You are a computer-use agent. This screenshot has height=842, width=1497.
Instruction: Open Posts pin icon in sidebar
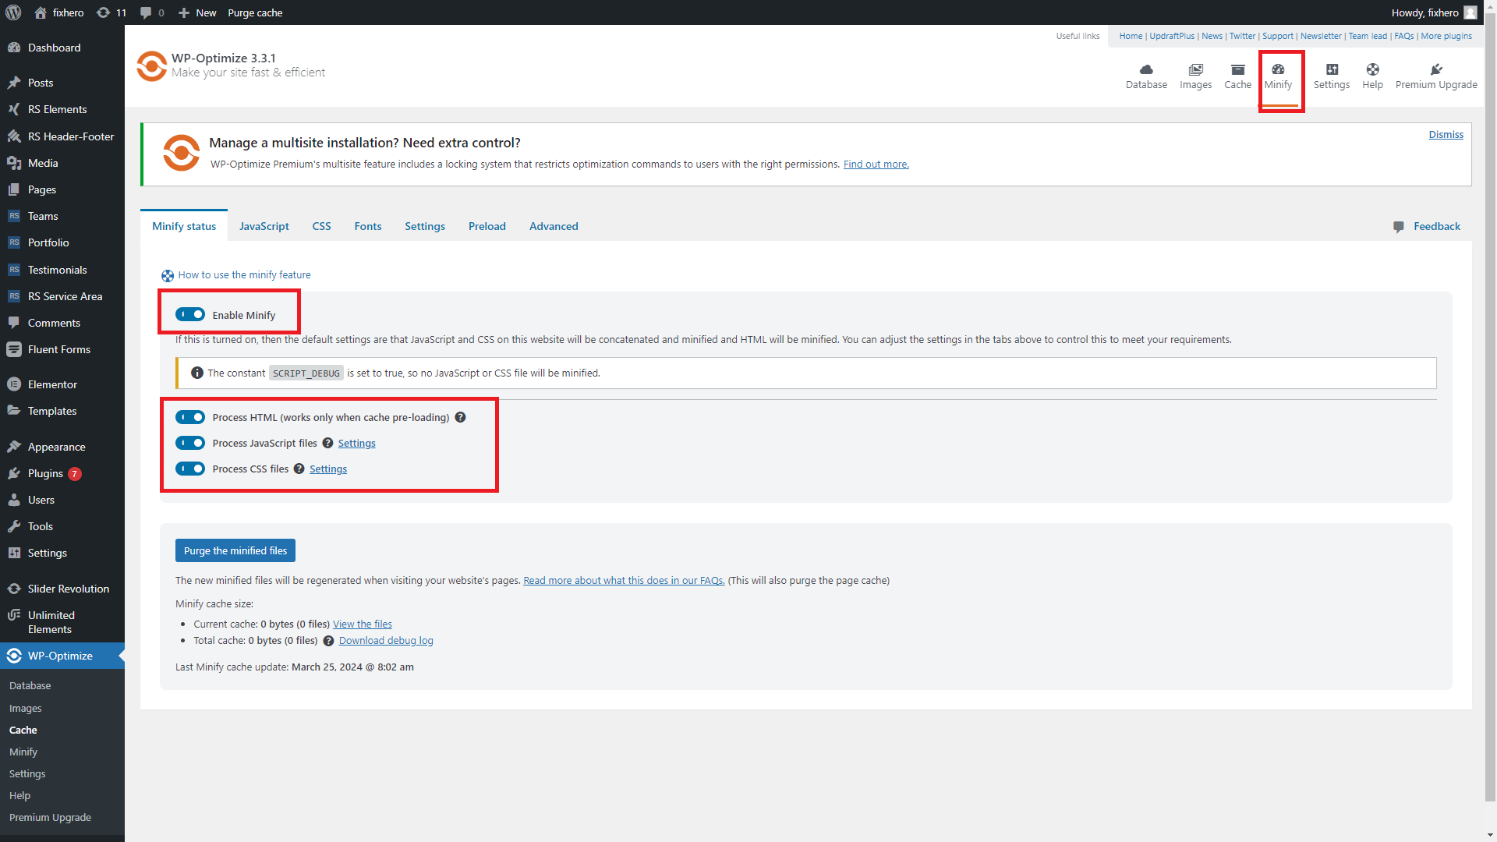tap(14, 83)
